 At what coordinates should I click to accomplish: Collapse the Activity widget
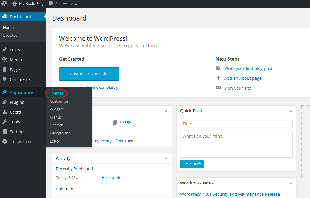pyautogui.click(x=166, y=158)
